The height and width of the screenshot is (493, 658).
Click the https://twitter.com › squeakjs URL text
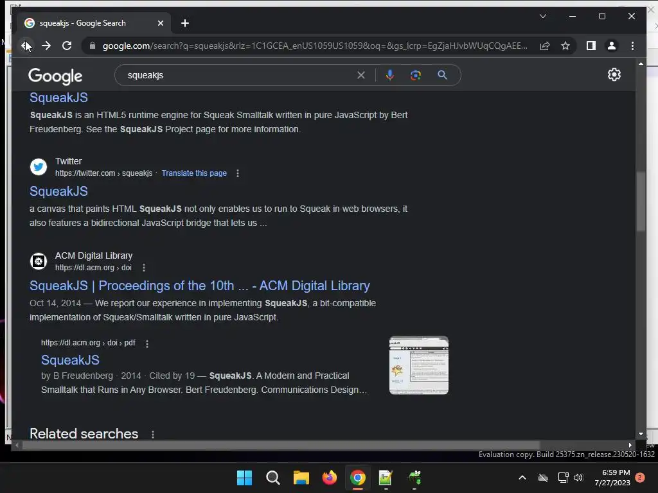tap(103, 173)
